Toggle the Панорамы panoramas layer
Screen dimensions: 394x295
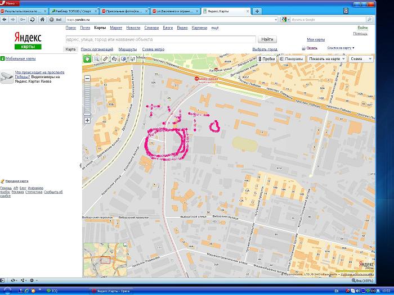coord(292,58)
